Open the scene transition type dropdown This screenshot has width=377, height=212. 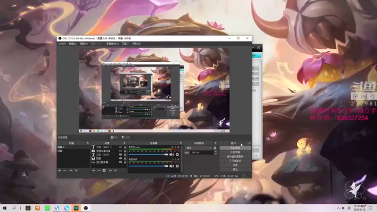click(198, 148)
